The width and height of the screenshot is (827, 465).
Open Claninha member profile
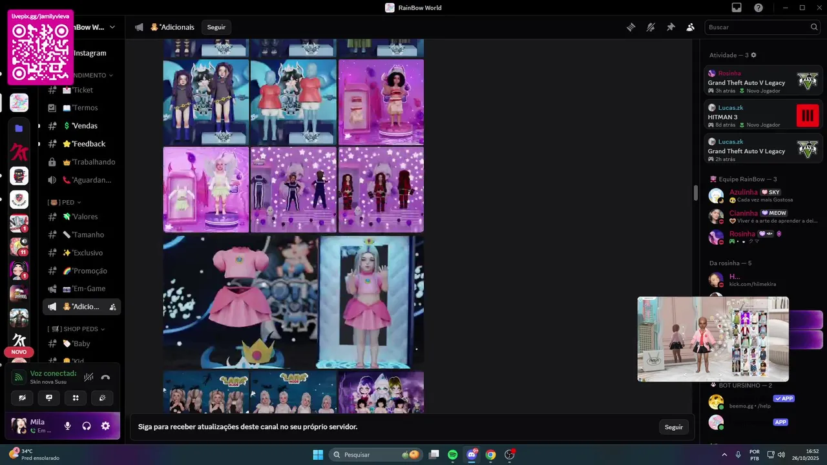click(762, 216)
